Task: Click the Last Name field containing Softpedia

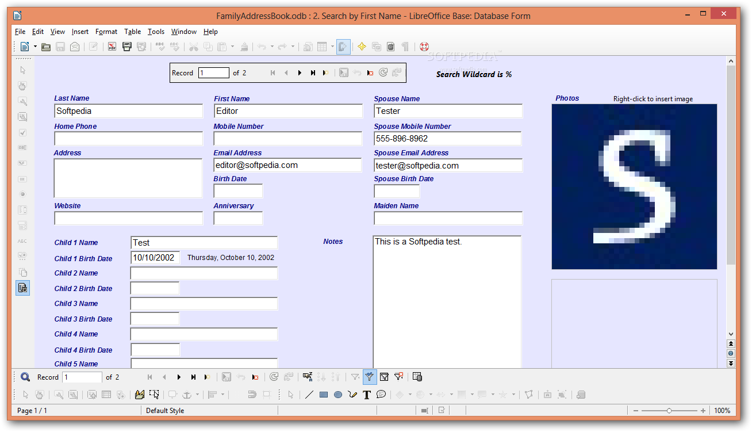Action: (x=129, y=111)
